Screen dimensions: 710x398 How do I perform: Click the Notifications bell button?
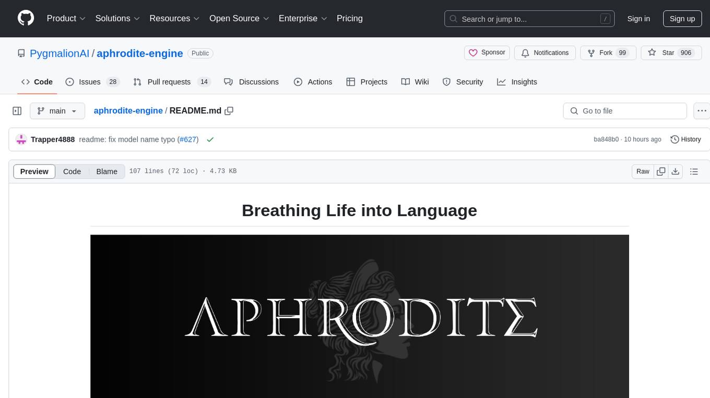(x=545, y=53)
